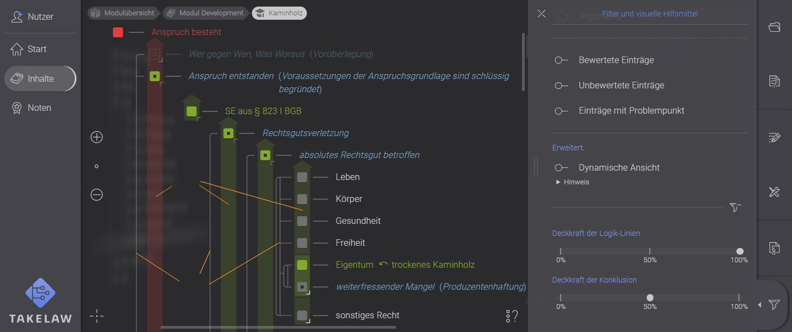Image resolution: width=792 pixels, height=332 pixels.
Task: Collapse the Argumente panel
Action: (x=541, y=14)
